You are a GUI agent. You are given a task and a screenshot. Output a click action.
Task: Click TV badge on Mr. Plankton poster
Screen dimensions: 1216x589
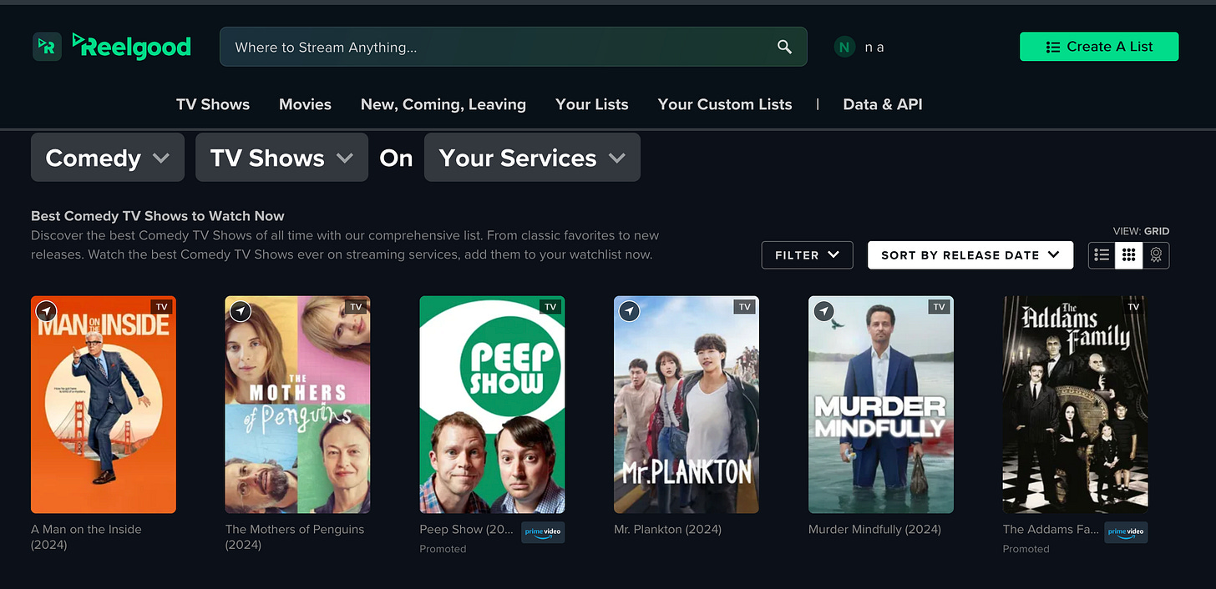click(x=745, y=307)
